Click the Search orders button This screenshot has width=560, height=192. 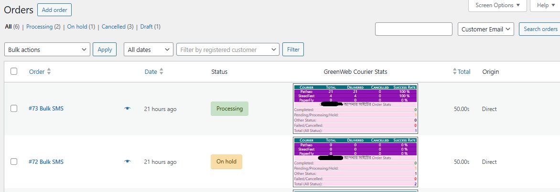tap(540, 29)
